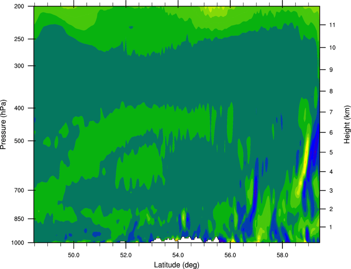Click the 56.0 latitude tick label
Screen dimensions: 351x269
[230, 255]
